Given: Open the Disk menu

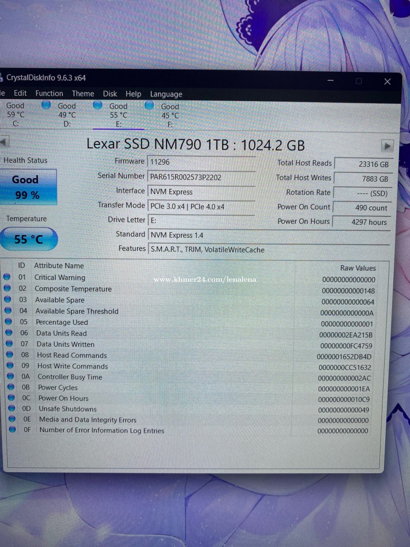Looking at the screenshot, I should [110, 94].
